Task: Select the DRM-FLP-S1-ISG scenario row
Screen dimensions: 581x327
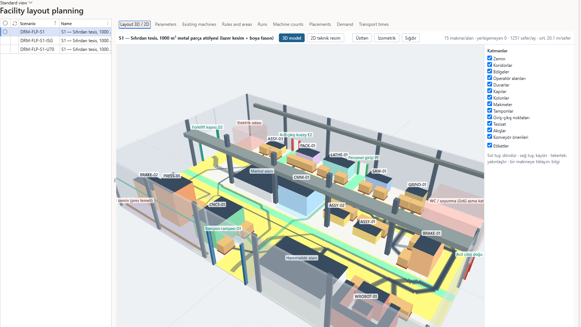Action: coord(56,41)
